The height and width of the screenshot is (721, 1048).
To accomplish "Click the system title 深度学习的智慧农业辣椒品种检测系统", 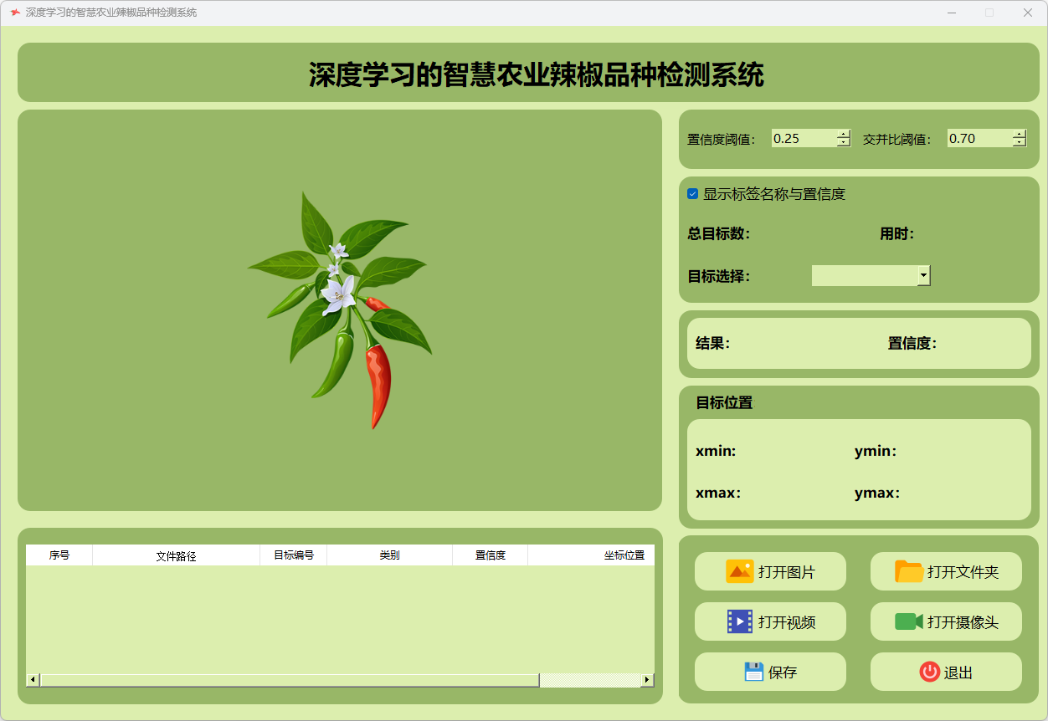I will pyautogui.click(x=537, y=74).
